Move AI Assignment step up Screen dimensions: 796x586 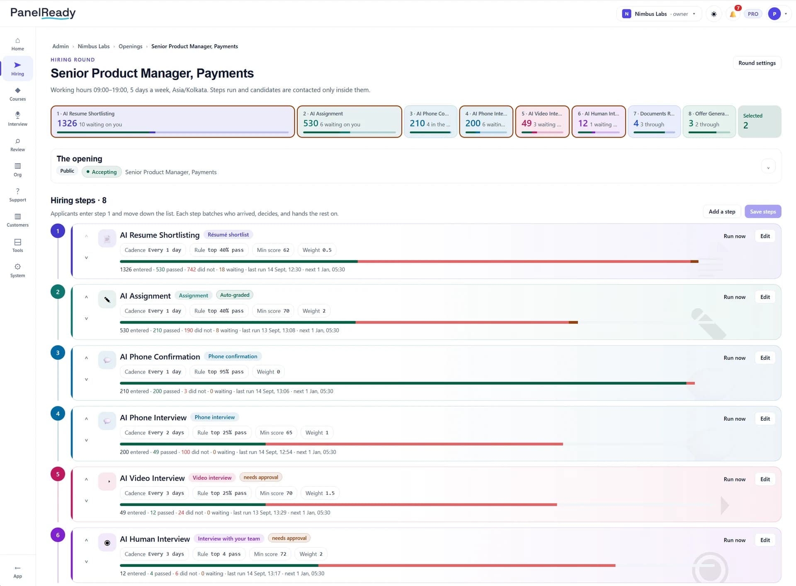(86, 297)
